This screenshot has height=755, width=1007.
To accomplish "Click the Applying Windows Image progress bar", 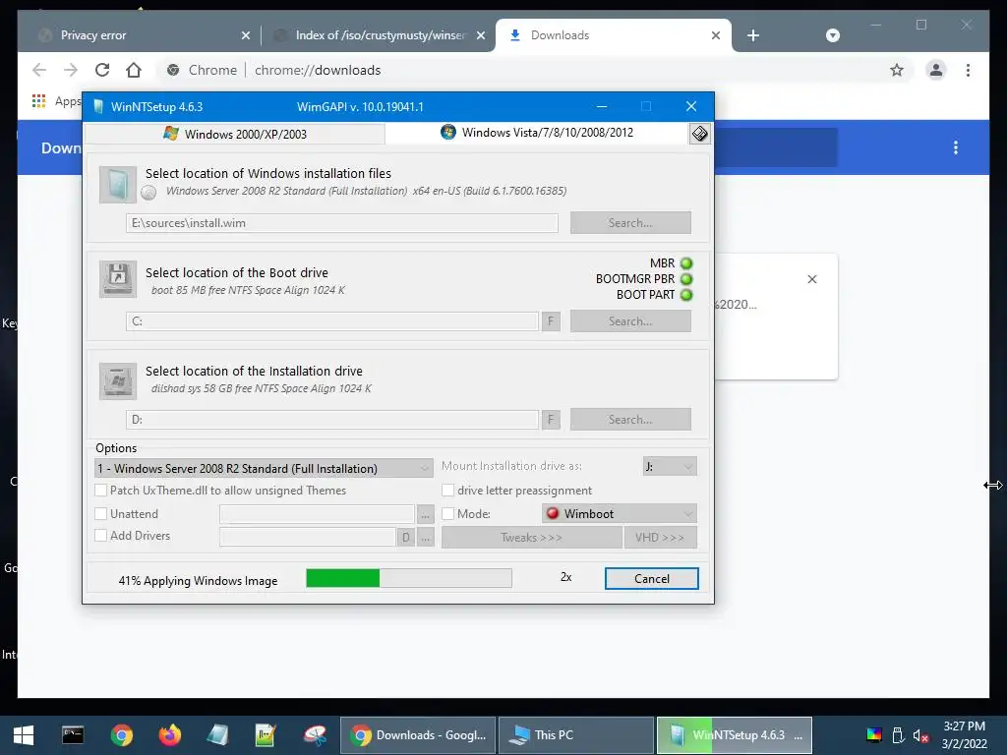I will pyautogui.click(x=409, y=578).
